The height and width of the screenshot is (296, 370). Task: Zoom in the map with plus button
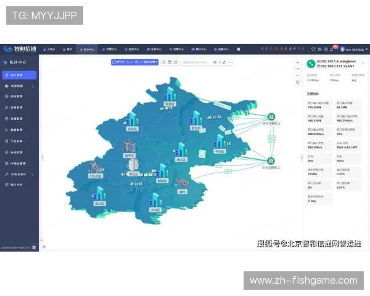298,62
